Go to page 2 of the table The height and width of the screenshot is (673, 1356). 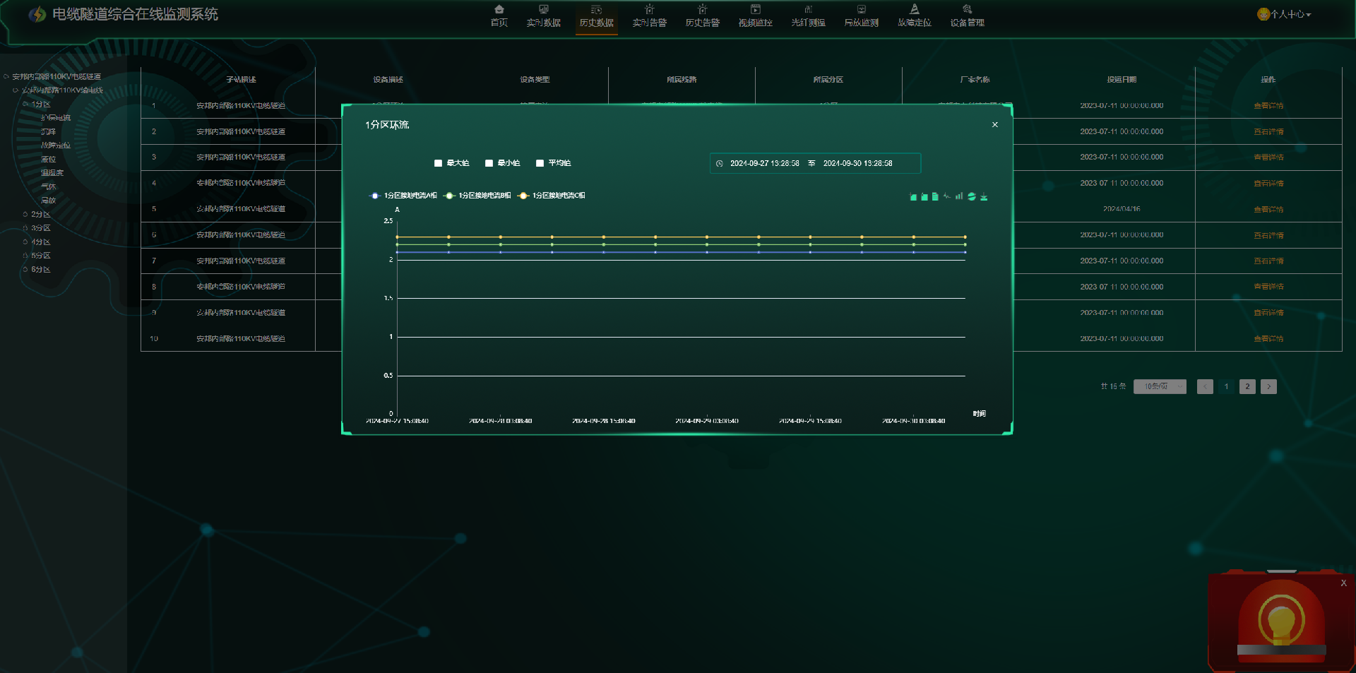click(1247, 386)
